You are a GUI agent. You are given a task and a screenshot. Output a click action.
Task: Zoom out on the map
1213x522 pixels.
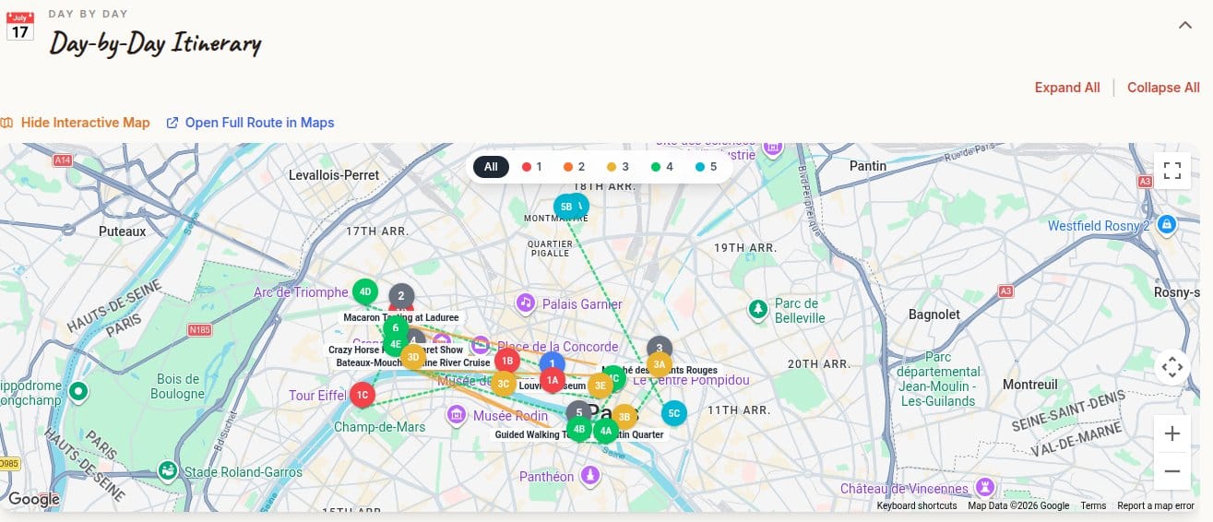1172,471
